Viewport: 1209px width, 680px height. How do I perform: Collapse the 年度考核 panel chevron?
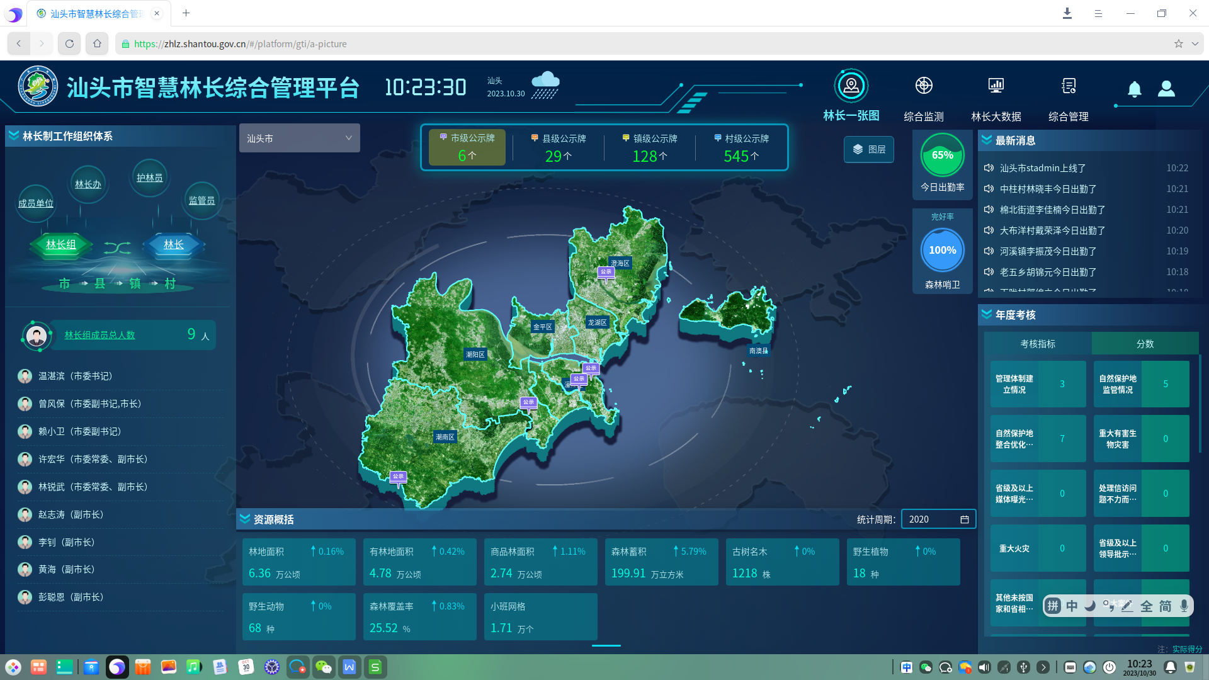pos(987,314)
